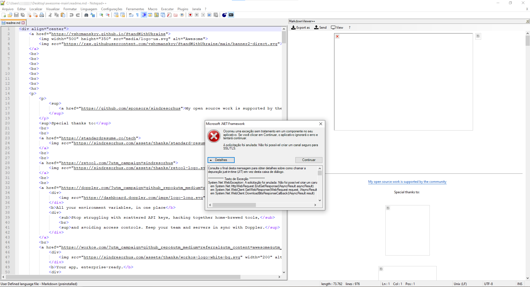
Task: Save the current file using toolbar Save icon
Action: tap(16, 15)
